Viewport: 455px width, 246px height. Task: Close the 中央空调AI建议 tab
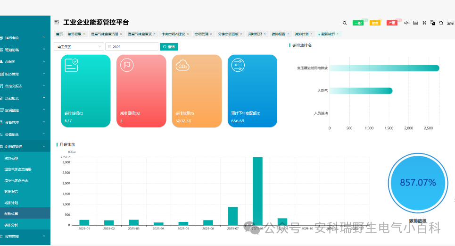click(x=188, y=34)
